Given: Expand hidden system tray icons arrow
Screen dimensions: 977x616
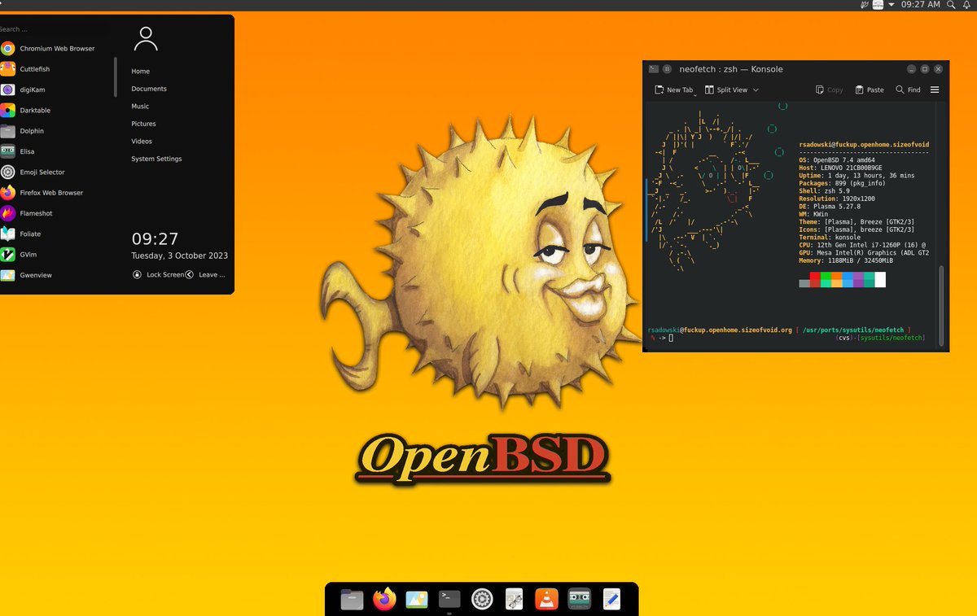Looking at the screenshot, I should click(x=892, y=5).
